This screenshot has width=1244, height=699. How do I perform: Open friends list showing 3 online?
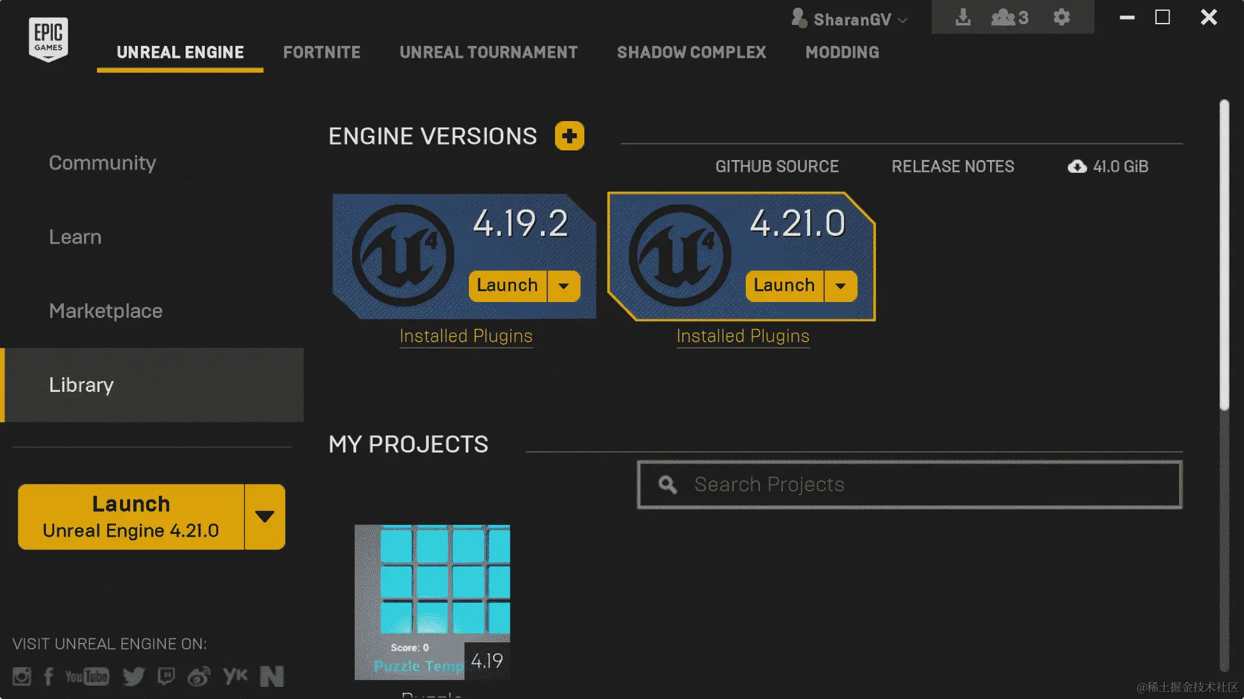point(1009,18)
